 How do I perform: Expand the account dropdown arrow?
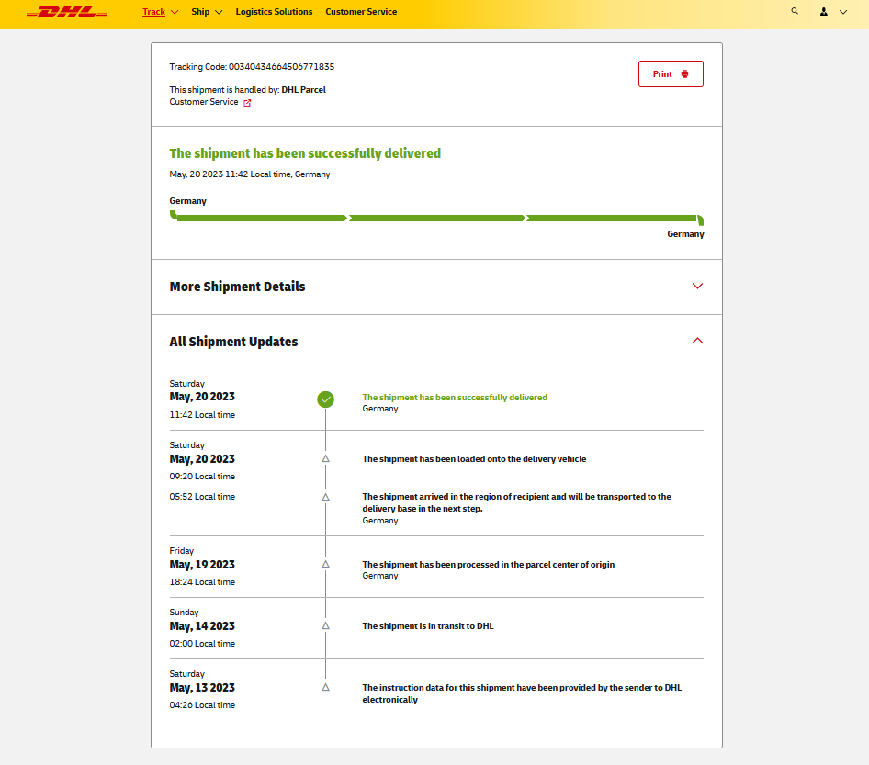(843, 12)
